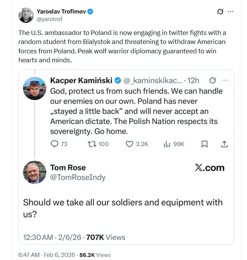Screen dimensions: 247x260
Task: Open the main post's more options menu
Action: point(230,11)
